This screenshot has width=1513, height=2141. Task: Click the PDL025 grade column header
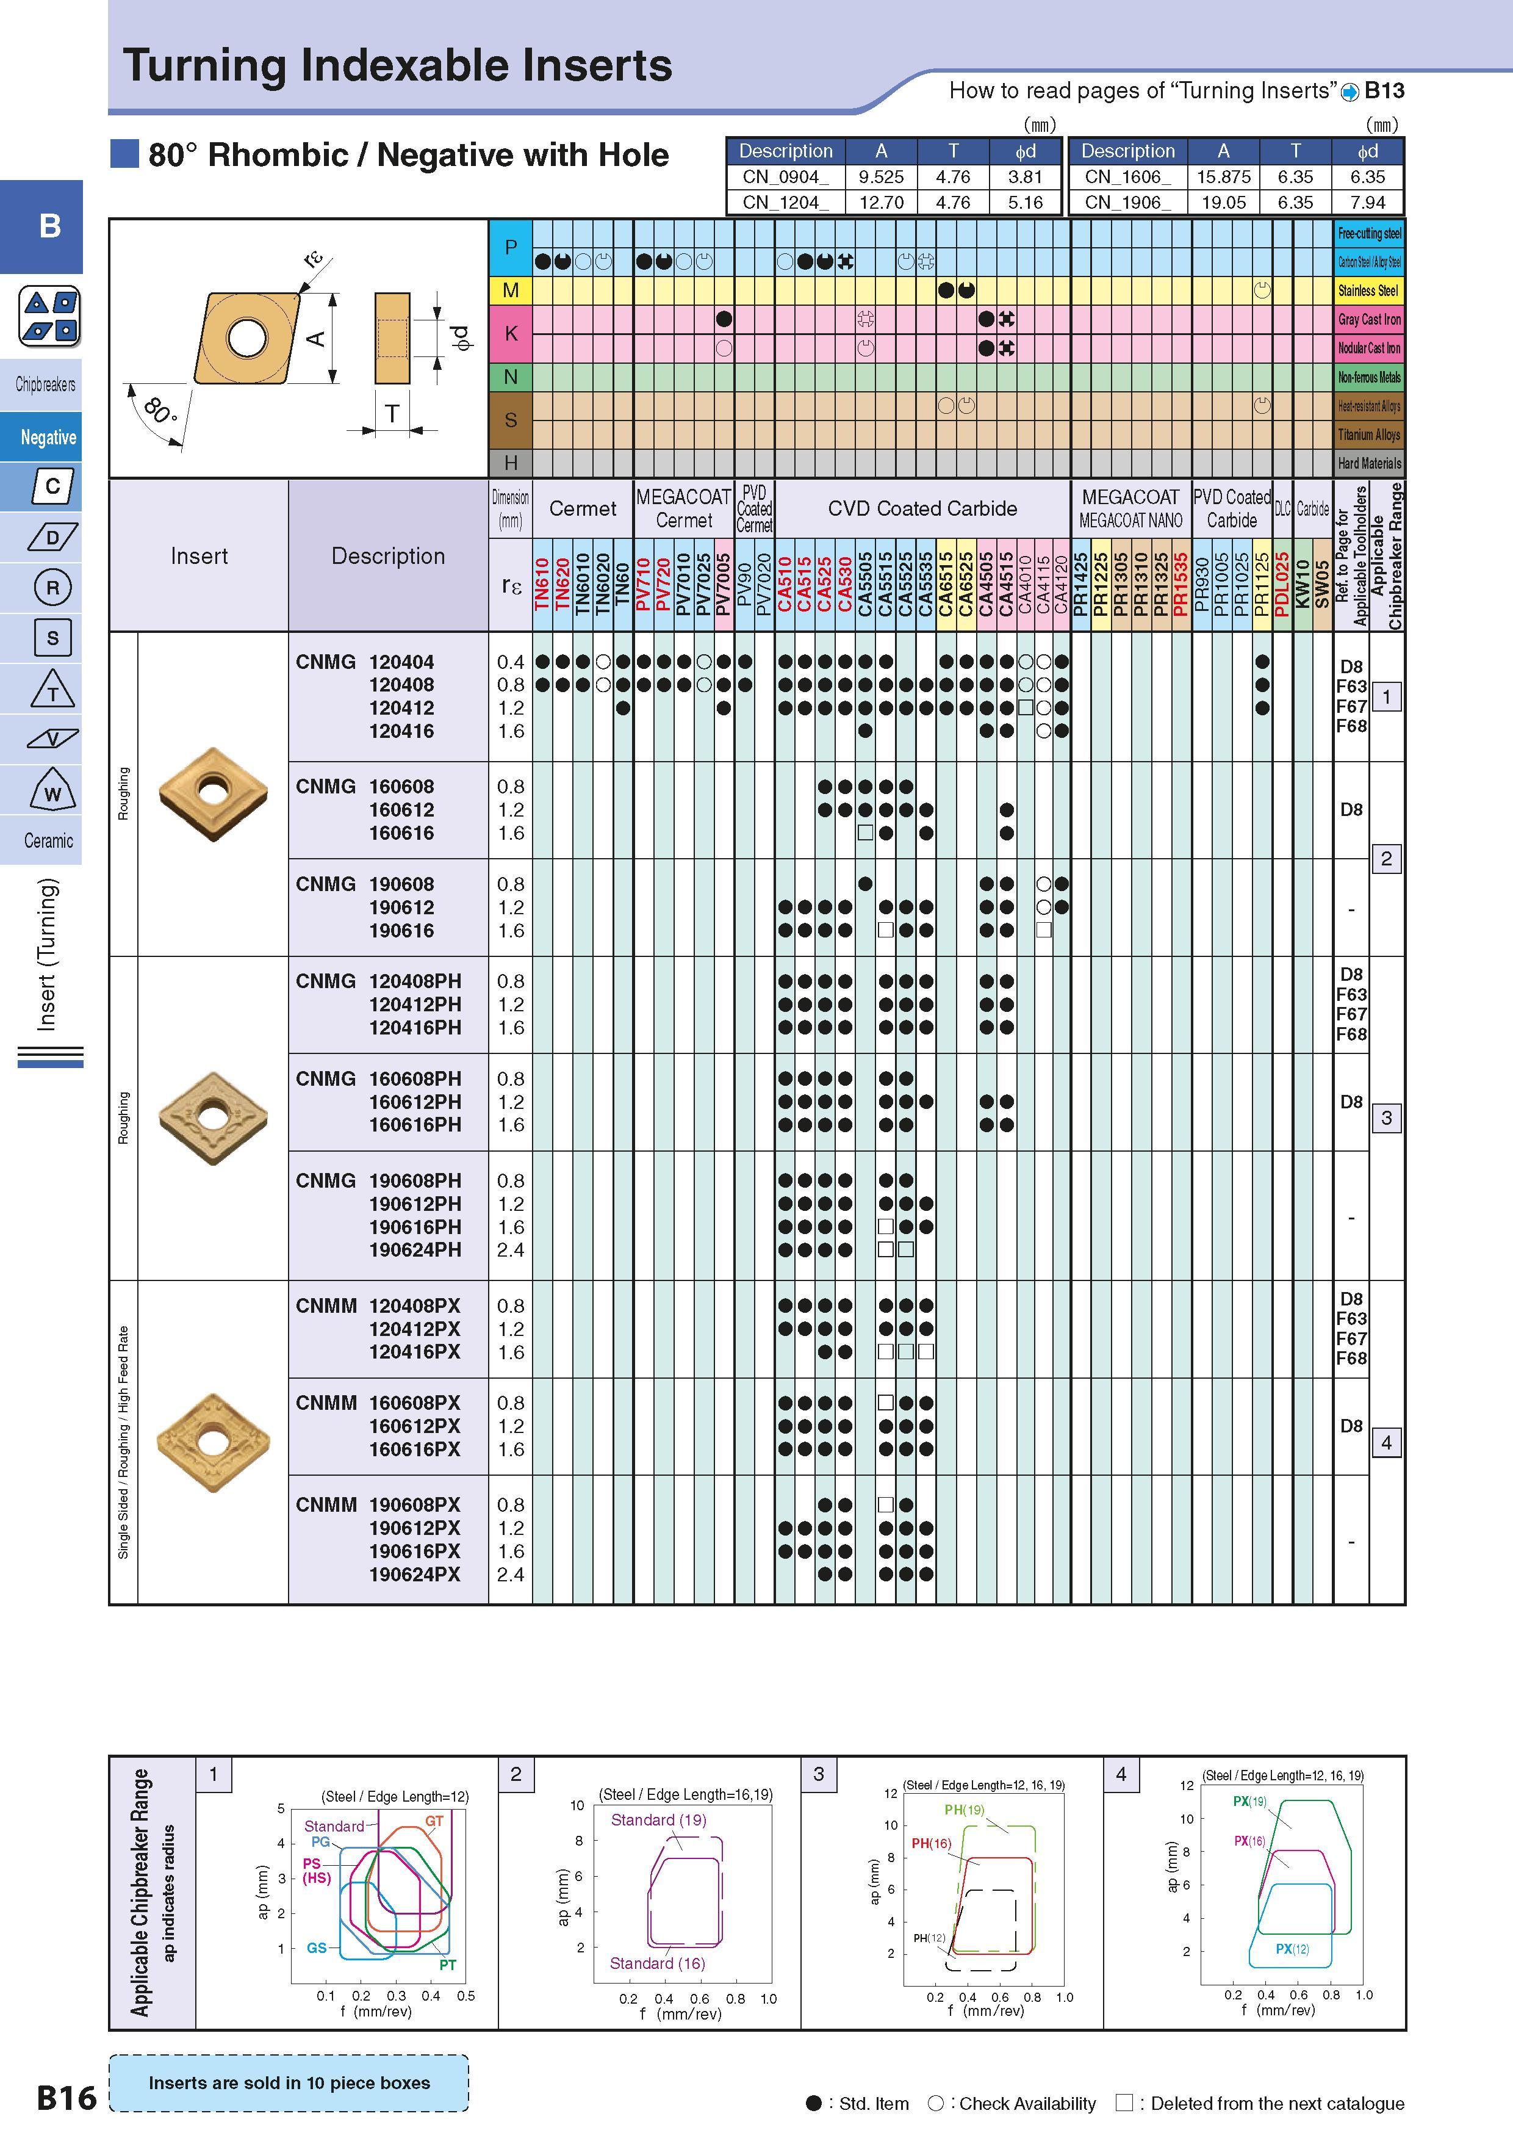tap(1282, 583)
